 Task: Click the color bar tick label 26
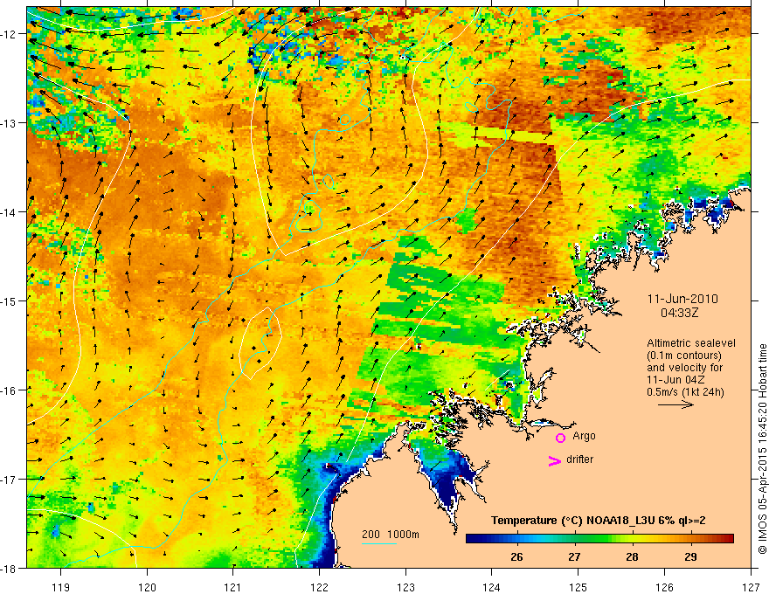pyautogui.click(x=516, y=556)
